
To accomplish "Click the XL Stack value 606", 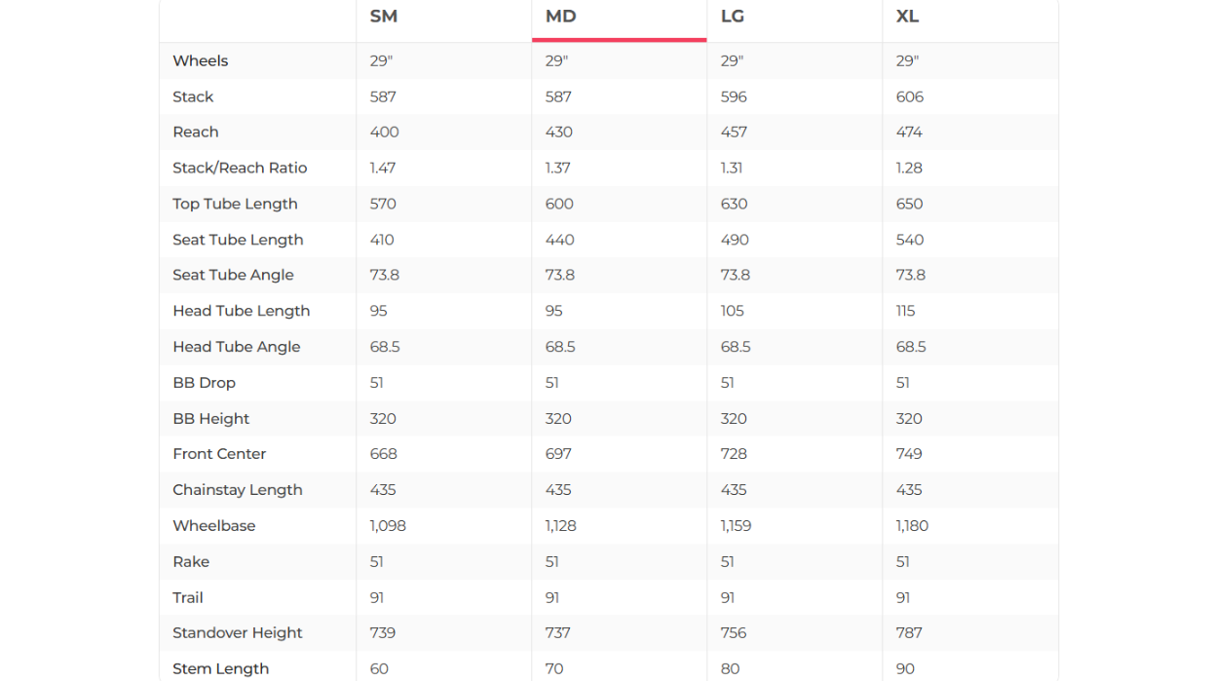I will click(x=910, y=96).
